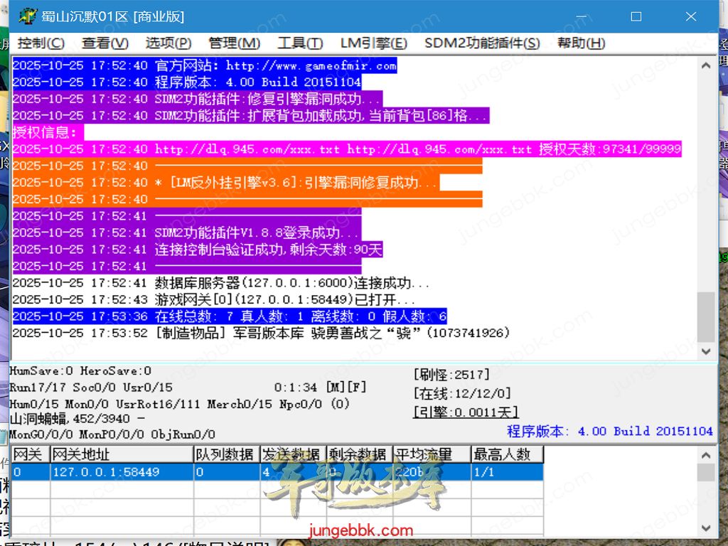This screenshot has width=728, height=546.
Task: Open the 控制(C) menu
Action: click(41, 43)
